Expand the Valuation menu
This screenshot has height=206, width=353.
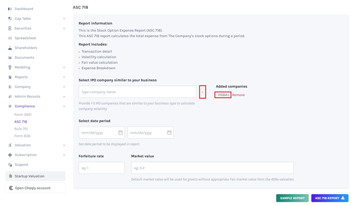coord(64,145)
